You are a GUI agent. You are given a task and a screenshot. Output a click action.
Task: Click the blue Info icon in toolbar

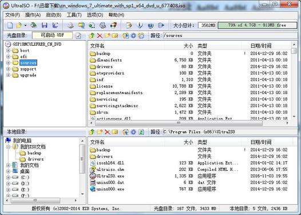(x=140, y=25)
